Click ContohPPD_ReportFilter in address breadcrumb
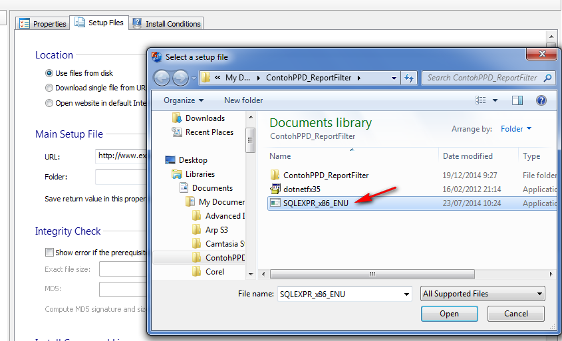This screenshot has width=562, height=341. [x=309, y=78]
